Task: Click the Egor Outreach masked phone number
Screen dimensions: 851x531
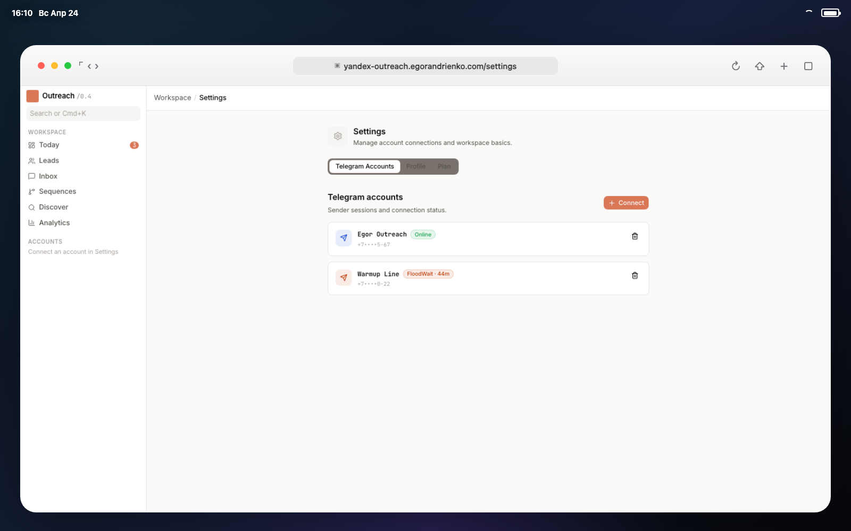Action: [x=374, y=245]
